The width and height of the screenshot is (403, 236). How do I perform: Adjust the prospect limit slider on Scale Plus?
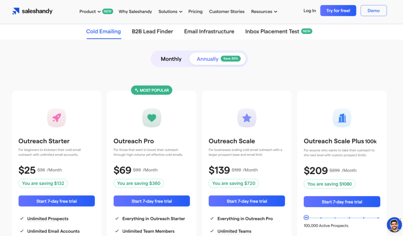pyautogui.click(x=342, y=217)
